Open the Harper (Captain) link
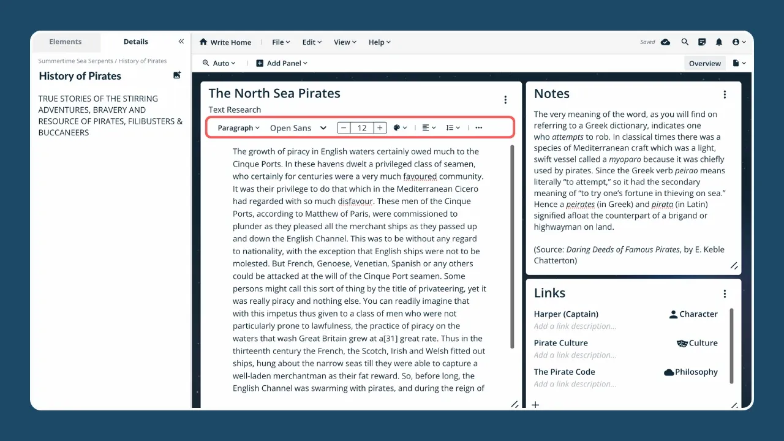The image size is (784, 441). point(566,314)
